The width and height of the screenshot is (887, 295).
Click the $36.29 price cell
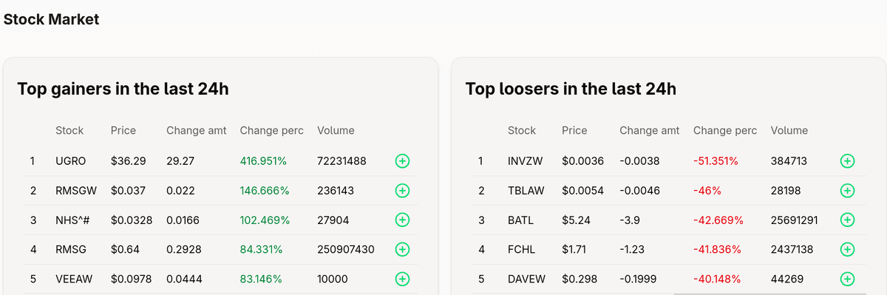(x=129, y=160)
